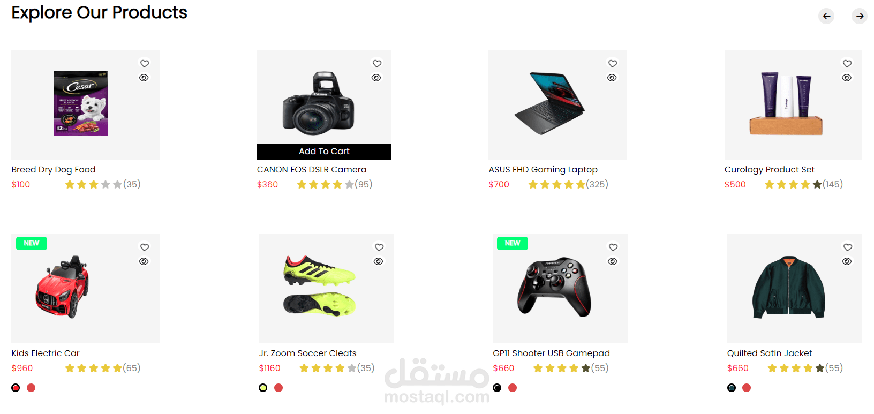Add Canon camera to cart
Image resolution: width=874 pixels, height=414 pixels.
pos(324,152)
